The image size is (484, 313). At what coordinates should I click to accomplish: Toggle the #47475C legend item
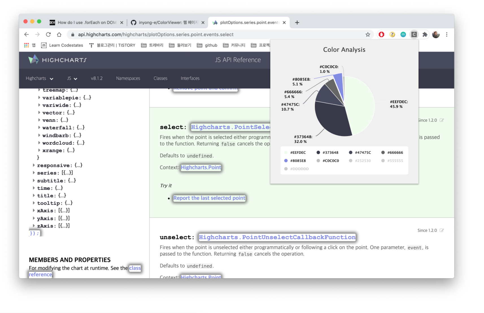point(360,153)
